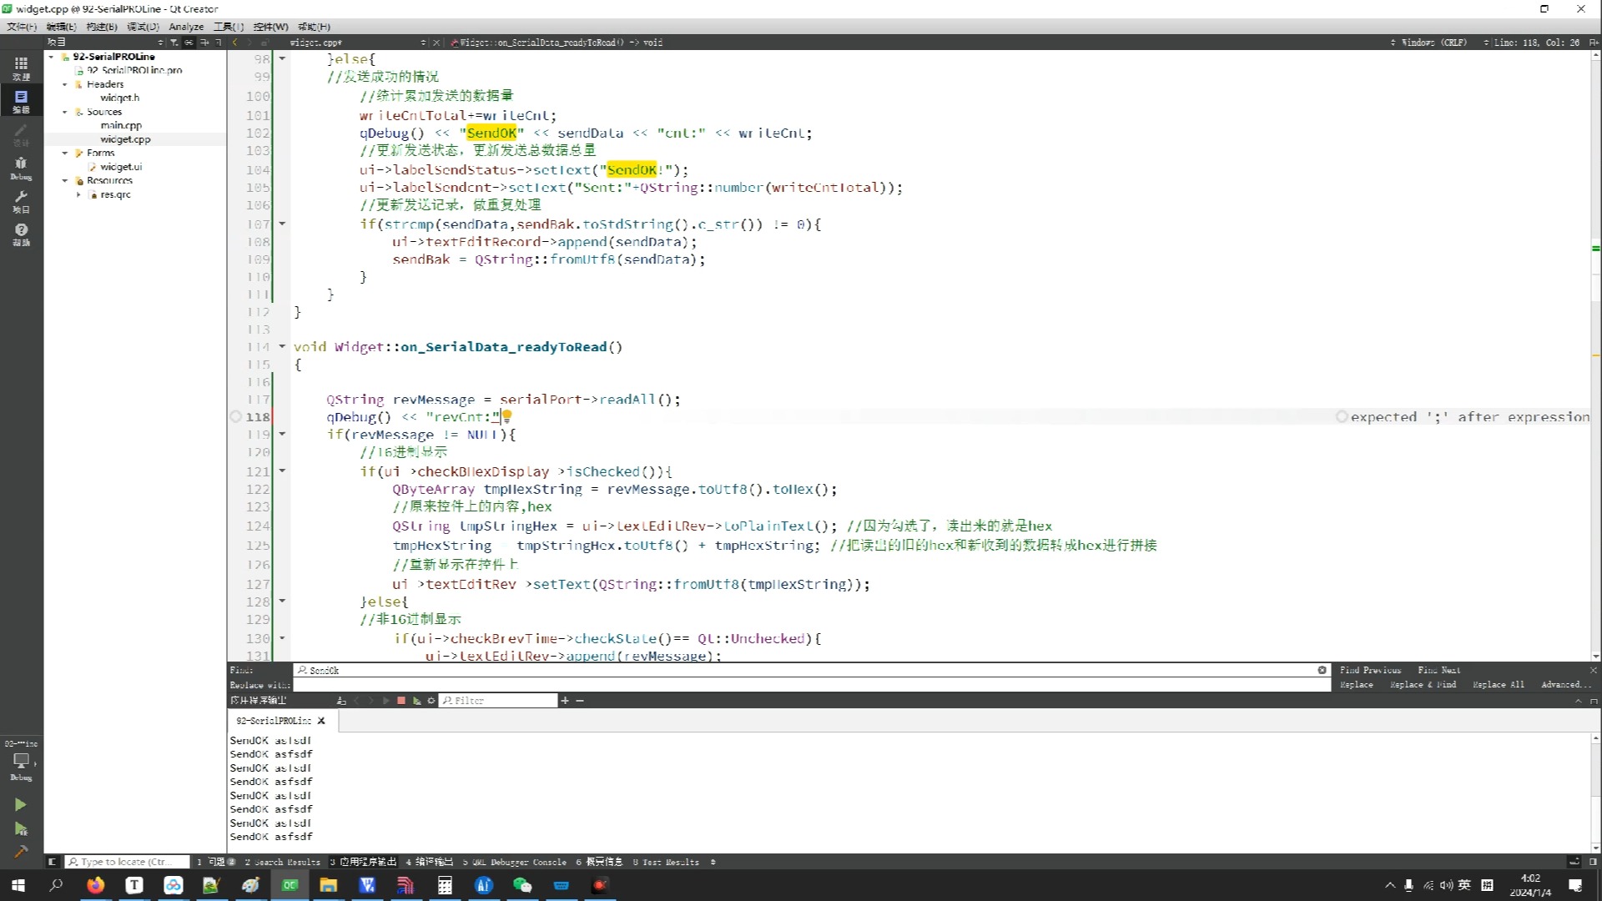Re-run the application in the output pane
1602x901 pixels.
(x=386, y=701)
